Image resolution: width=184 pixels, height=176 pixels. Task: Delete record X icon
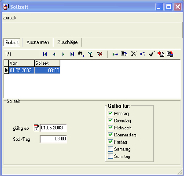pyautogui.click(x=134, y=54)
